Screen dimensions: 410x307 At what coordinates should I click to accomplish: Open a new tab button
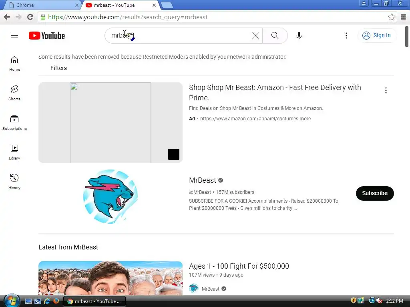[x=167, y=5]
